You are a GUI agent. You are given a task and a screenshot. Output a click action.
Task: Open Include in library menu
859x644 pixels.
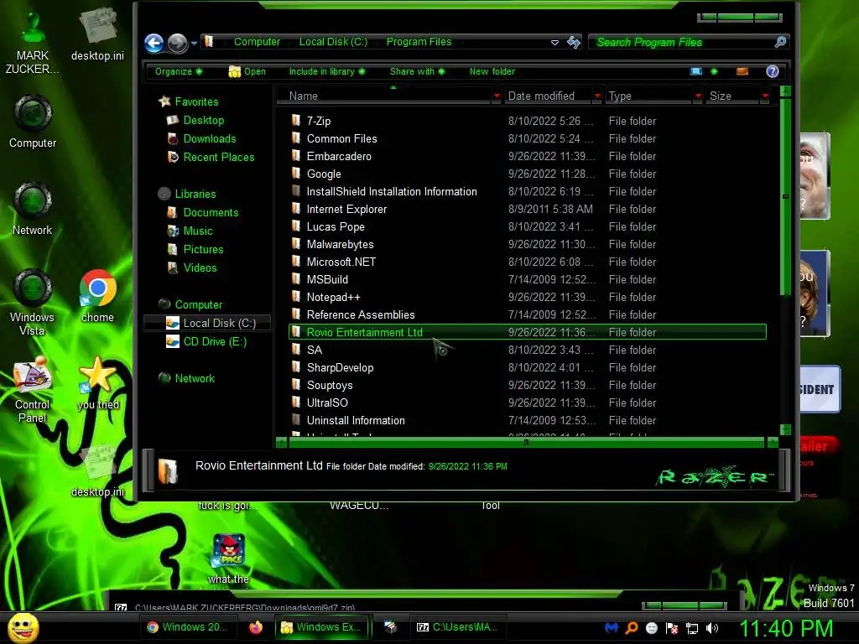(327, 72)
